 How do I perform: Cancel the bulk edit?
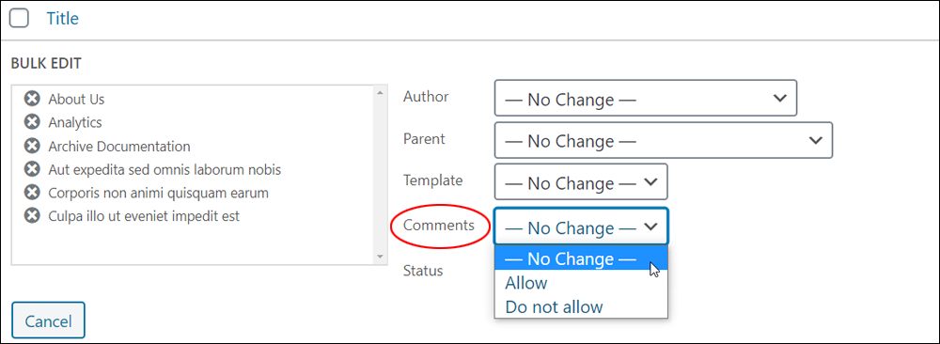[49, 321]
